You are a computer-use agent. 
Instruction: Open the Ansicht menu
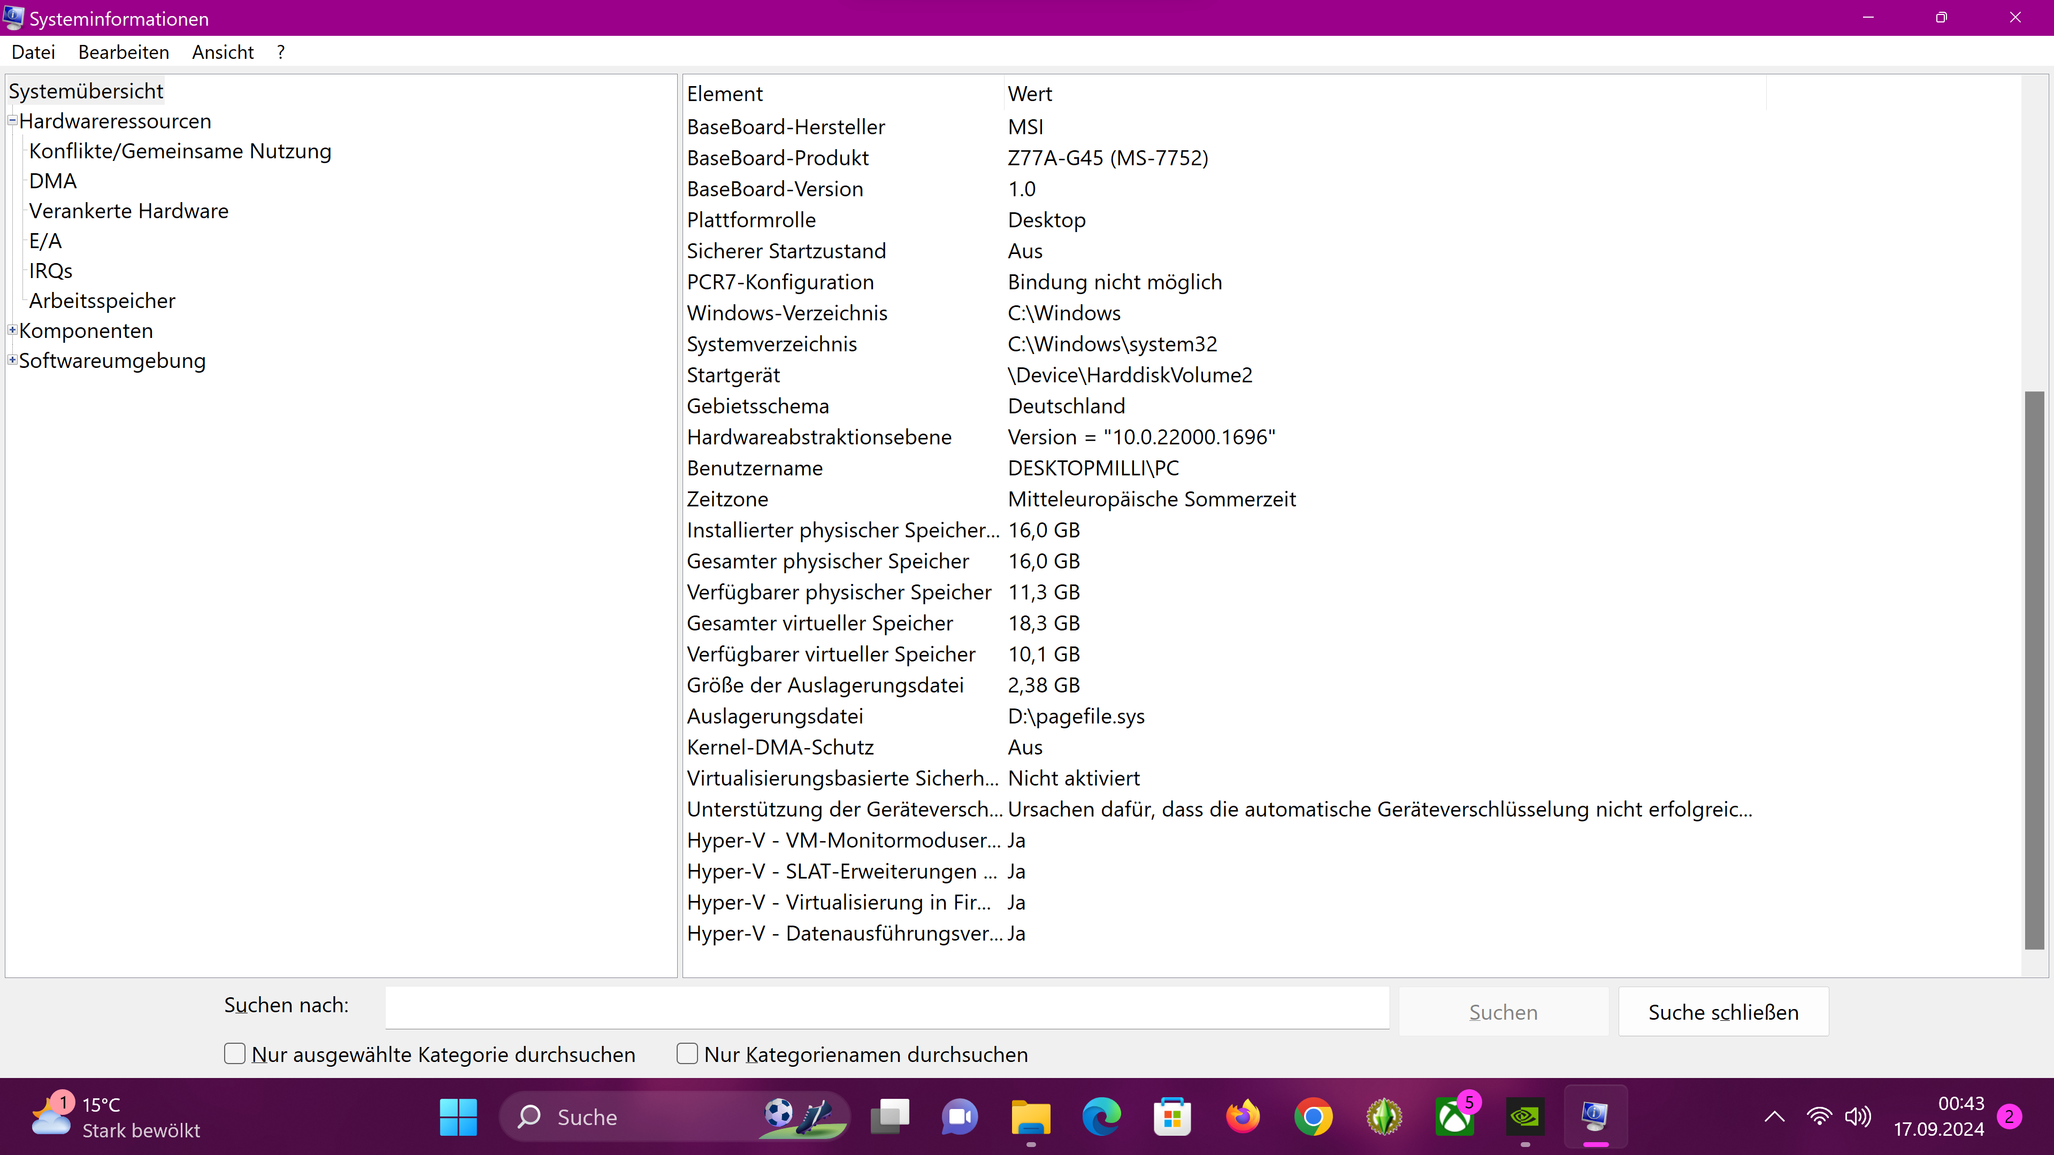coord(221,51)
